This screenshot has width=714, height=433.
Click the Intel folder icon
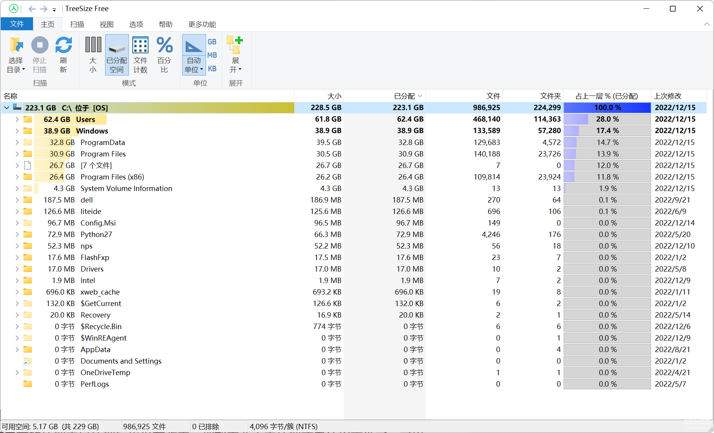[x=28, y=280]
